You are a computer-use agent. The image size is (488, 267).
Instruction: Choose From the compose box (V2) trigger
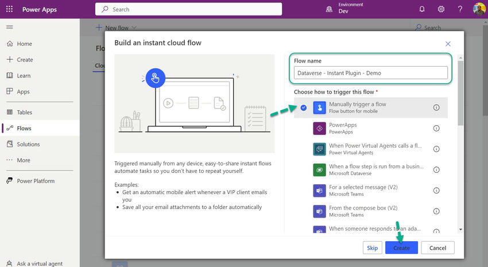371,211
